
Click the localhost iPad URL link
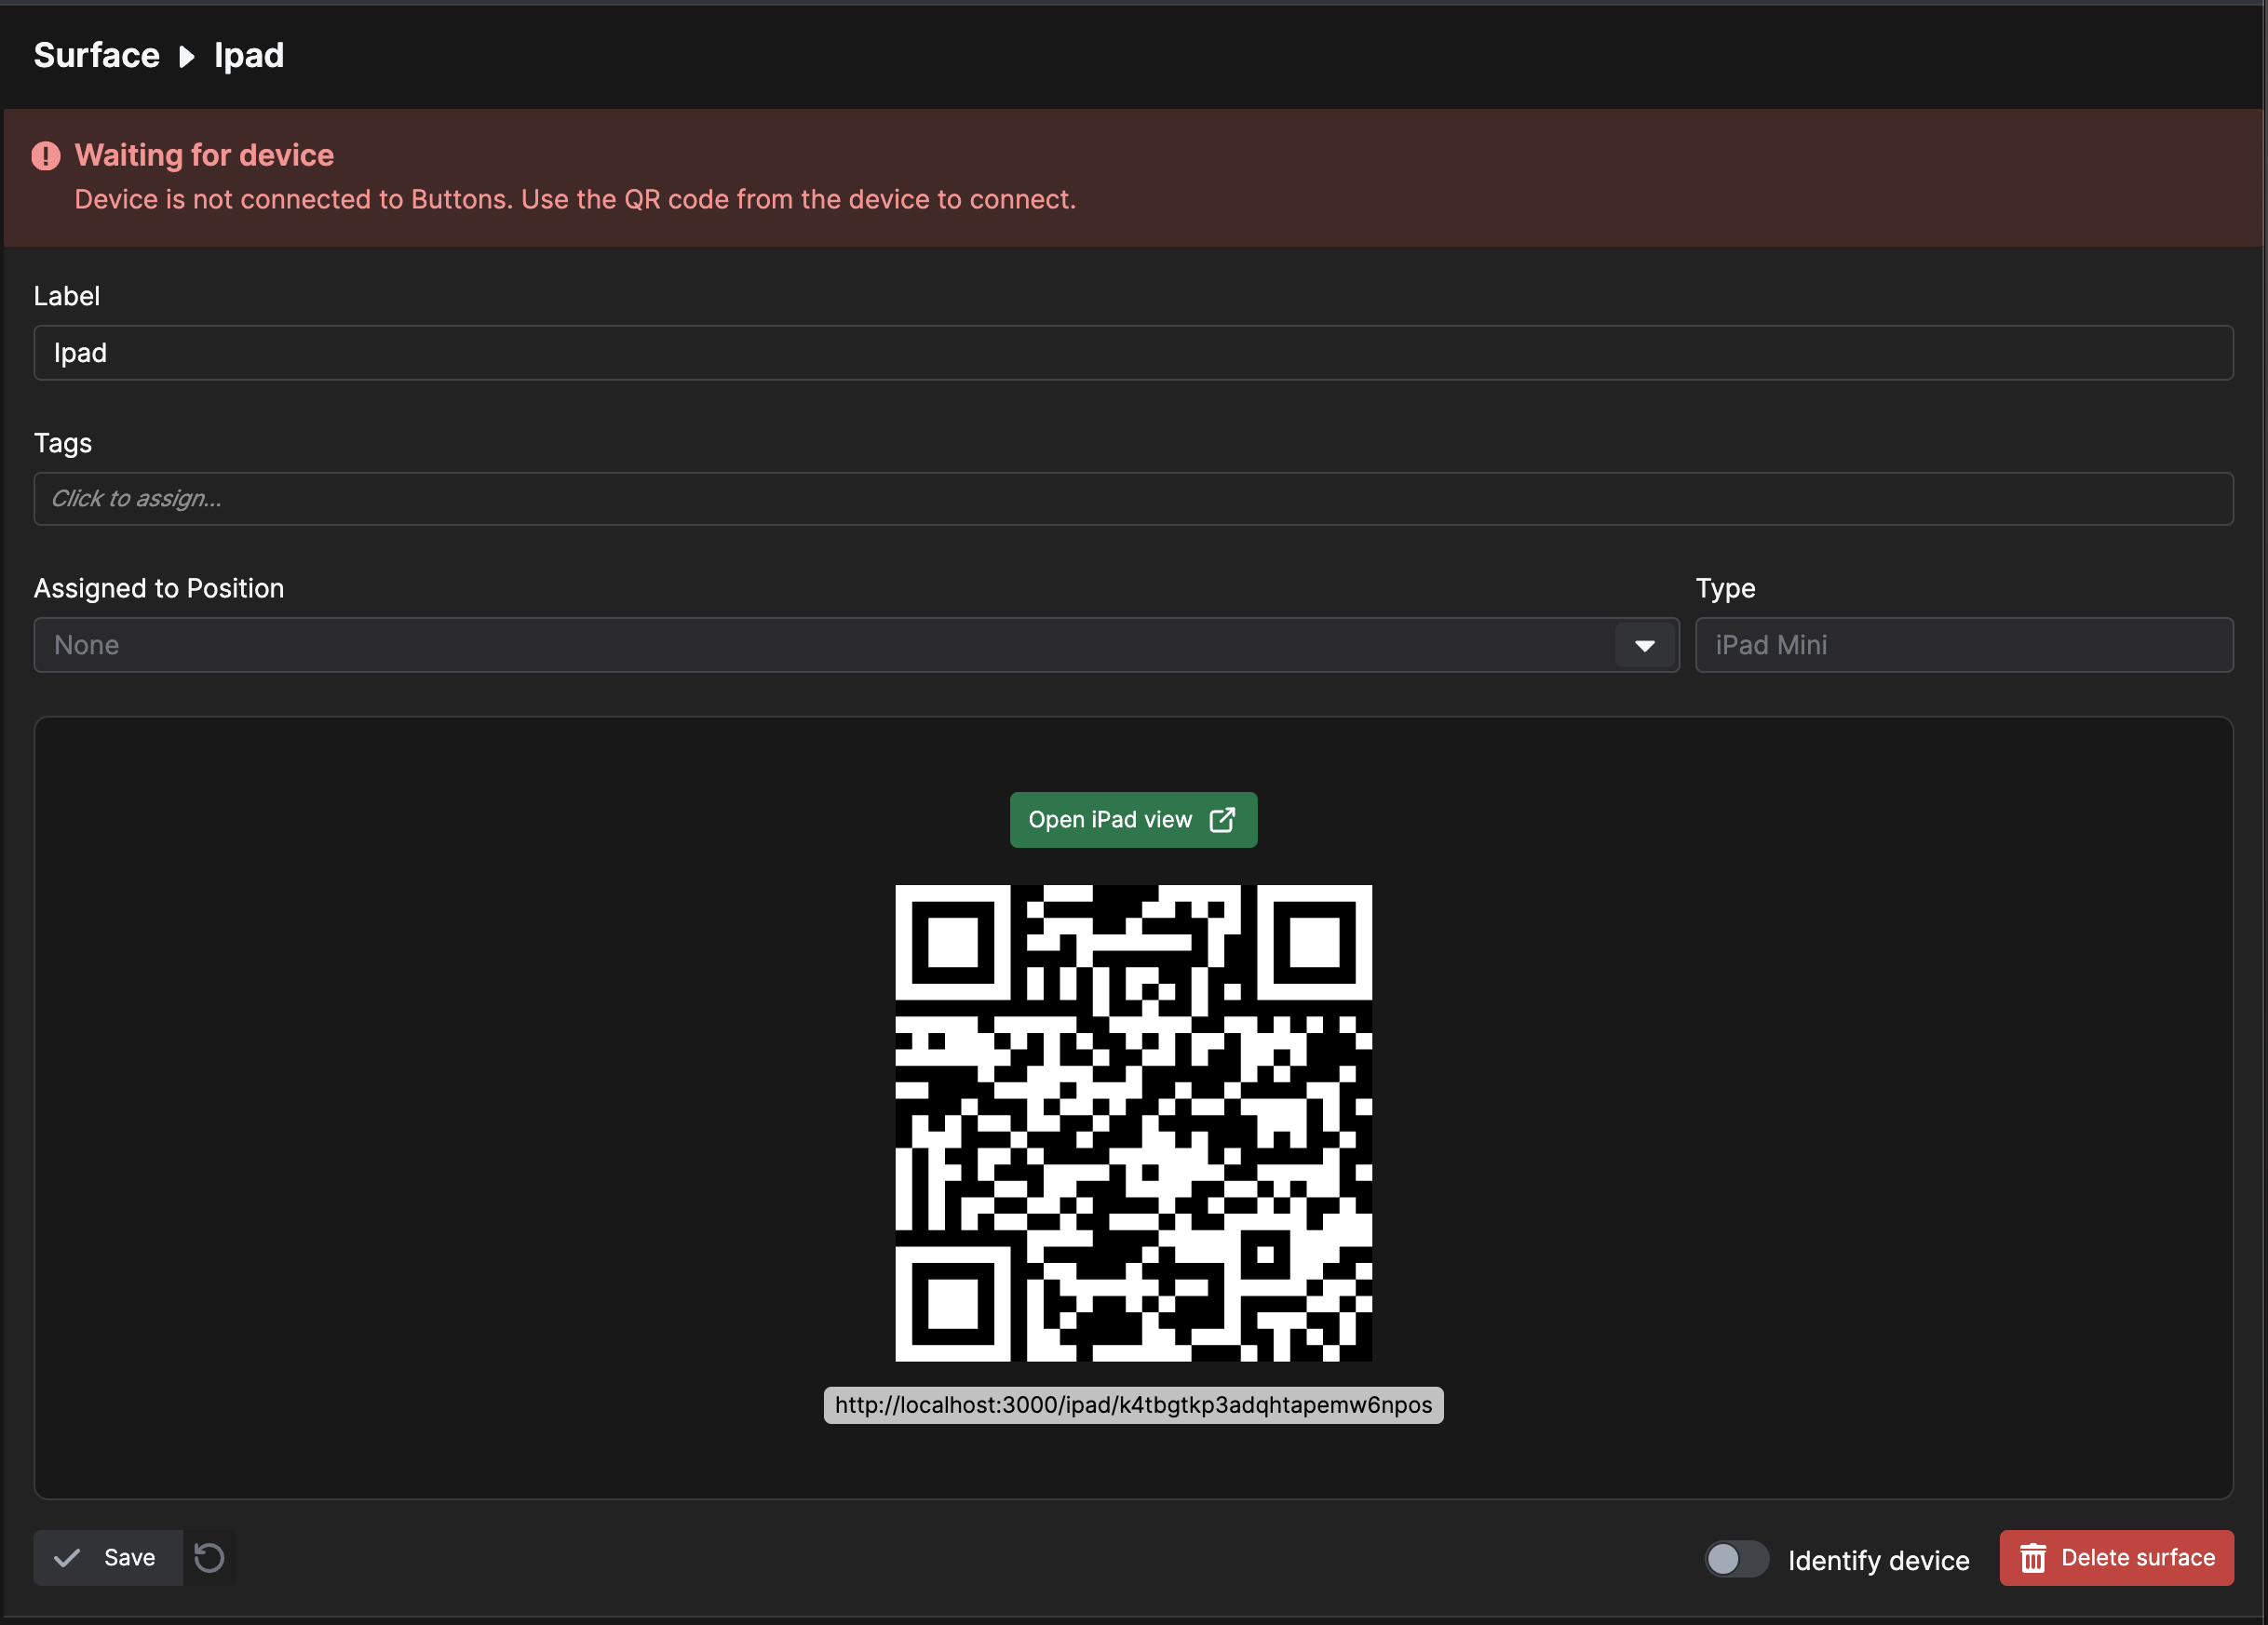click(x=1133, y=1405)
